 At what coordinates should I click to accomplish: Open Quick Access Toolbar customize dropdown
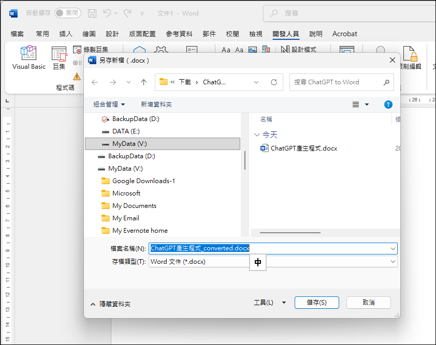pos(142,13)
